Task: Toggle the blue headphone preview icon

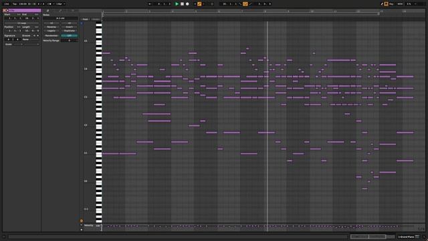Action: [x=82, y=23]
